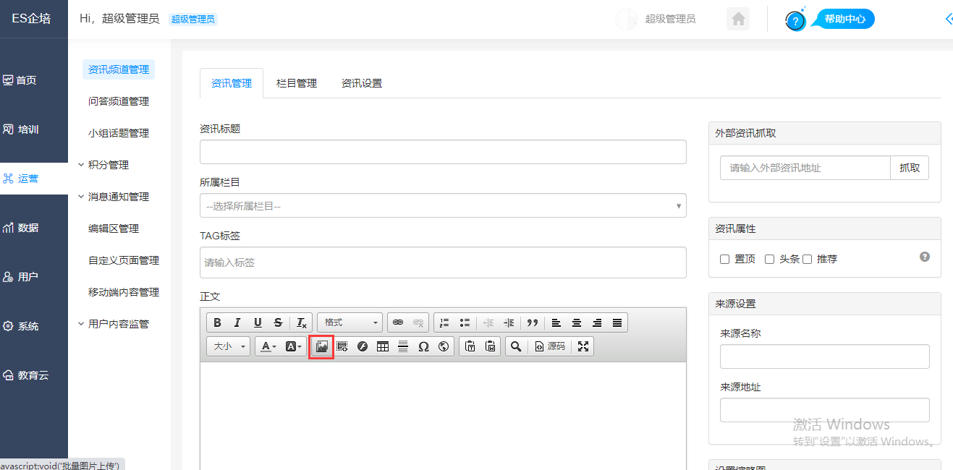This screenshot has height=470, width=953.
Task: Click the home icon in header
Action: click(738, 20)
